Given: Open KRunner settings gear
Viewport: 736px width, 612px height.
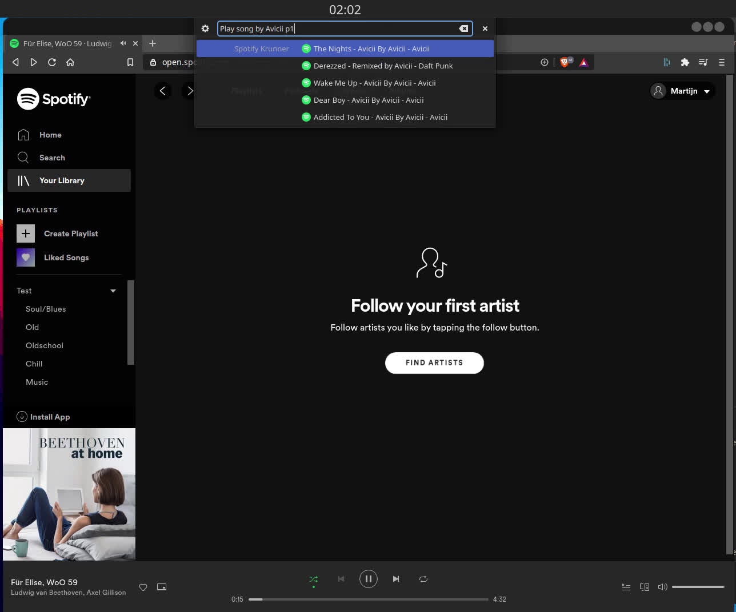Looking at the screenshot, I should tap(205, 29).
